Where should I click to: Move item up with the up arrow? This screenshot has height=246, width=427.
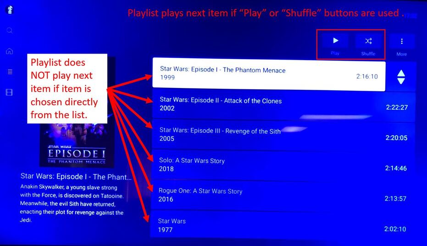[401, 73]
